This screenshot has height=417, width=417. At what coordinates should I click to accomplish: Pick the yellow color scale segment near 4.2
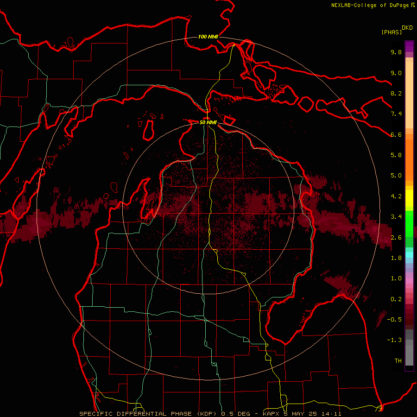409,198
